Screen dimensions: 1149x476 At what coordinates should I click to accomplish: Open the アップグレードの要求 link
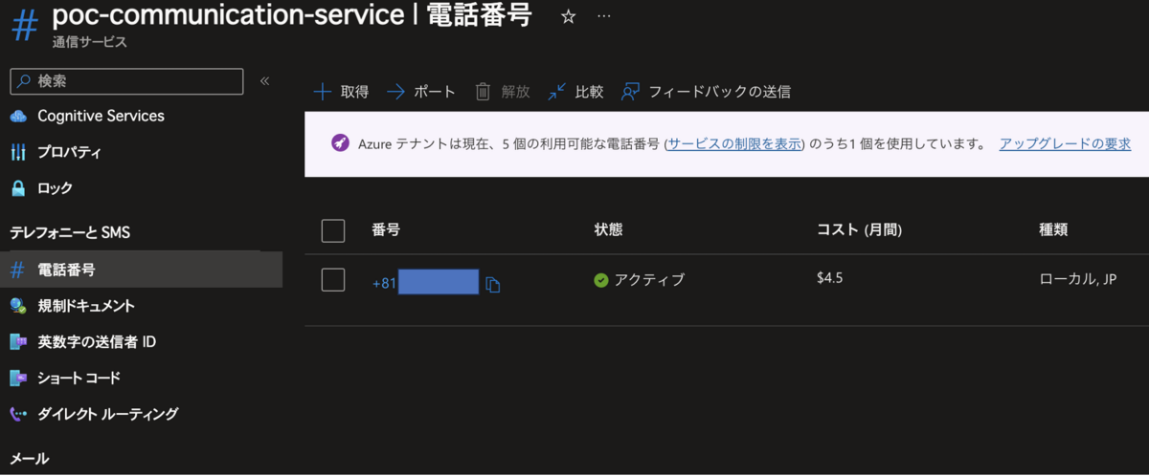pyautogui.click(x=1065, y=144)
